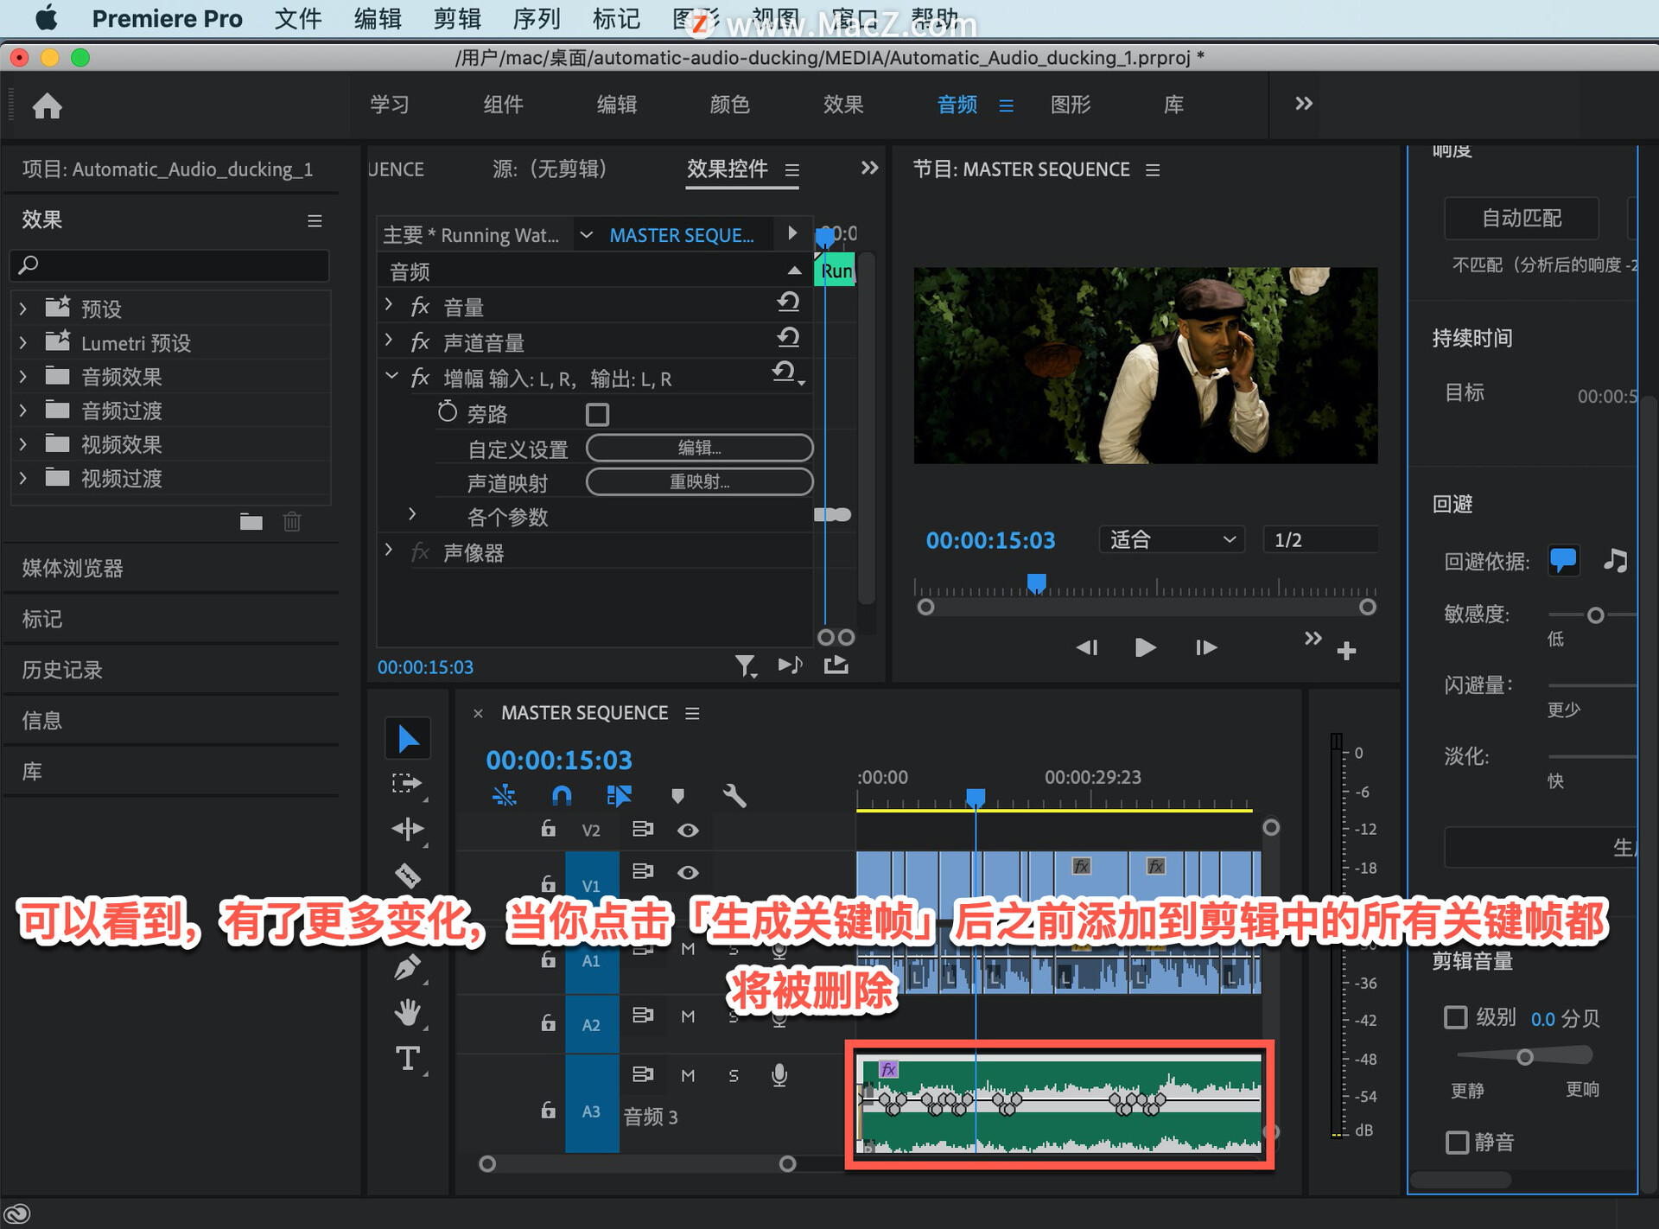Click the Effects search field
This screenshot has height=1229, width=1659.
tap(169, 264)
